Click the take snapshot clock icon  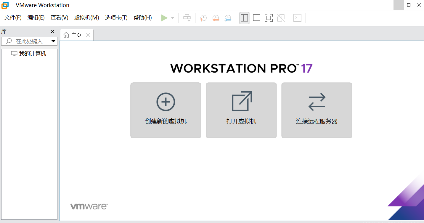point(203,18)
